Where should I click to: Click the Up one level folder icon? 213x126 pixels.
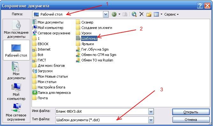[x=125, y=14]
